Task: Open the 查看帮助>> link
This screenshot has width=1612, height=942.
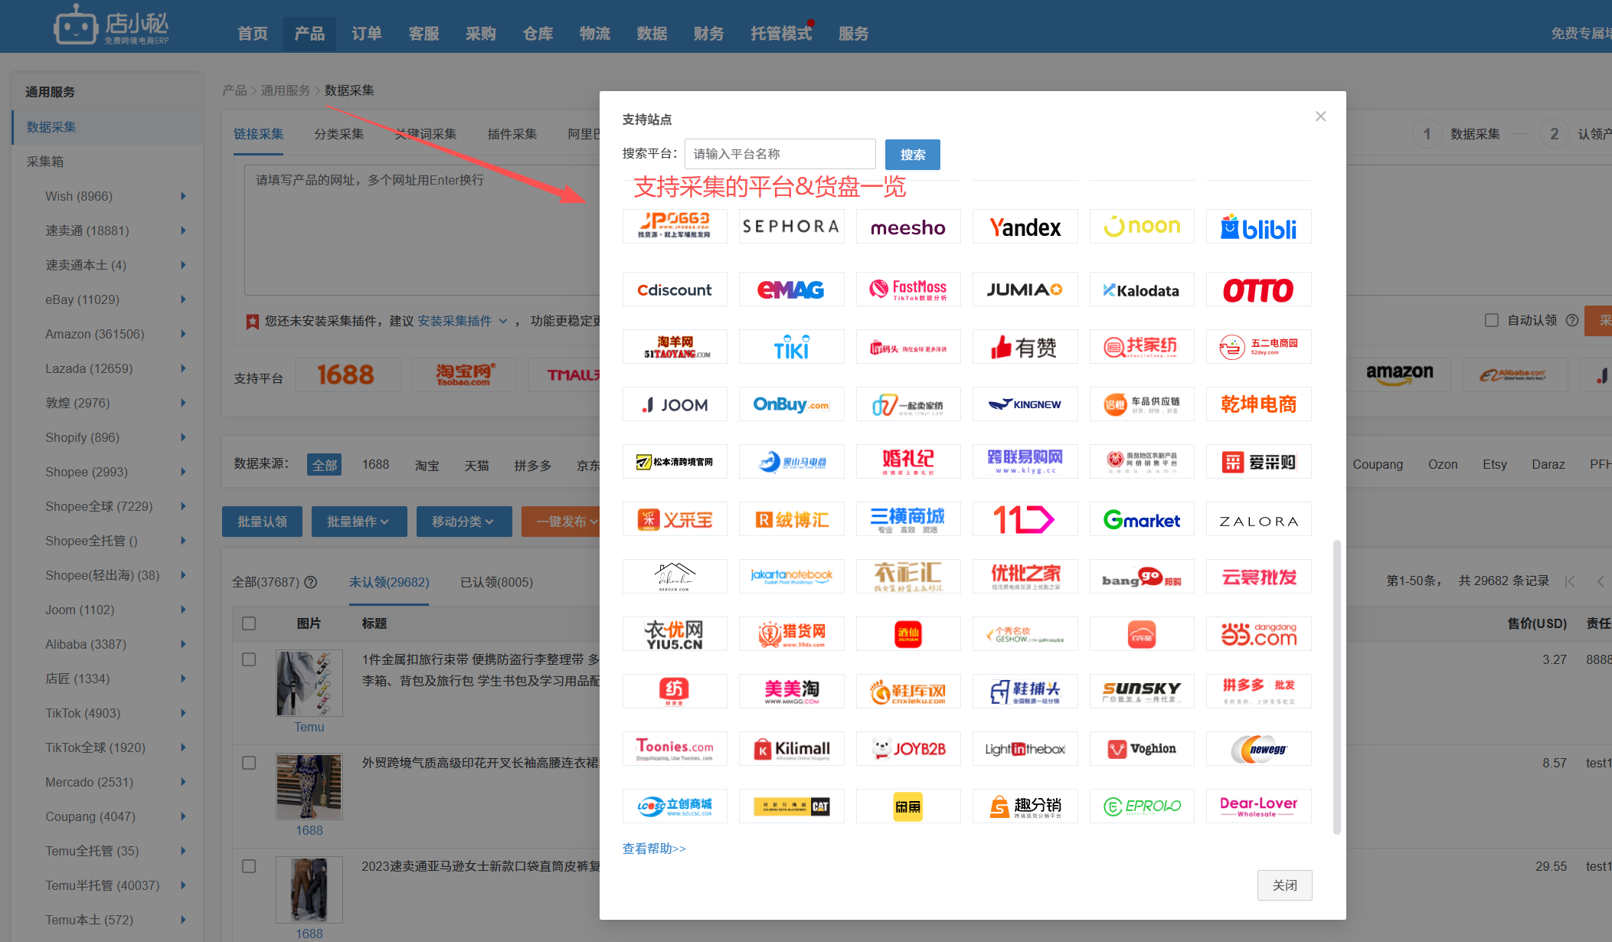Action: click(x=654, y=849)
